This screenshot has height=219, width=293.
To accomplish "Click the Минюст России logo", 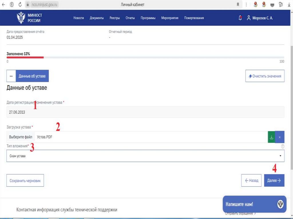I will pos(29,18).
